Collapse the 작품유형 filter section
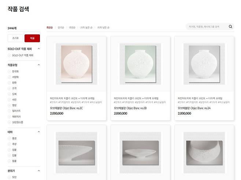The height and width of the screenshot is (180, 241). (x=39, y=65)
